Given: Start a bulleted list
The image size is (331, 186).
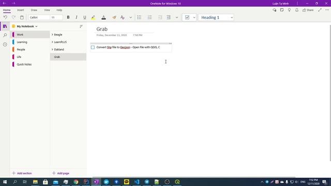Looking at the screenshot, I should (x=139, y=17).
